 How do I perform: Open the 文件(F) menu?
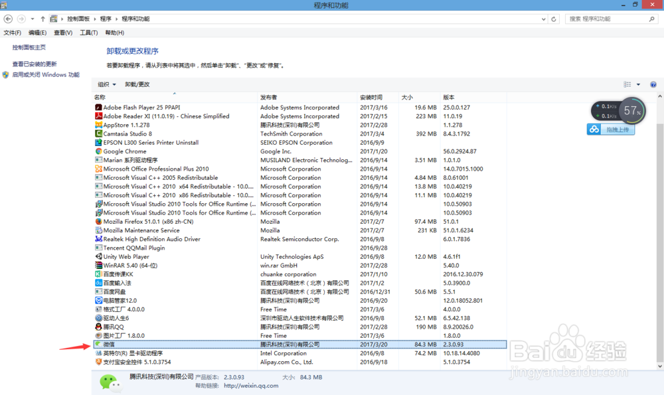pos(12,33)
